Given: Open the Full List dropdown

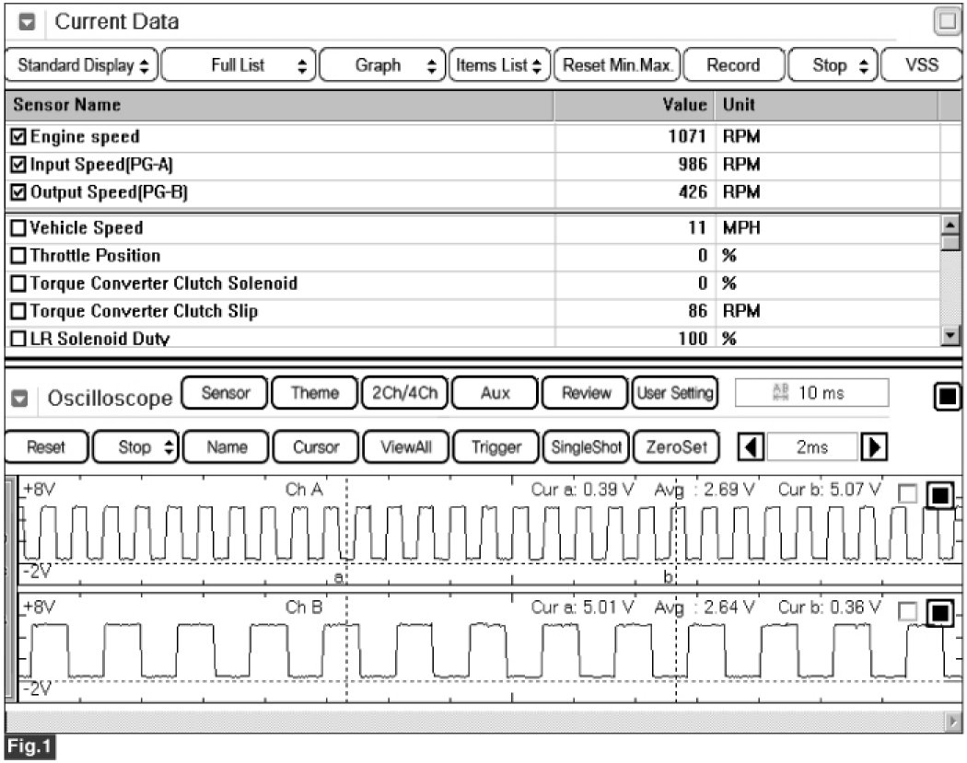Looking at the screenshot, I should 239,65.
